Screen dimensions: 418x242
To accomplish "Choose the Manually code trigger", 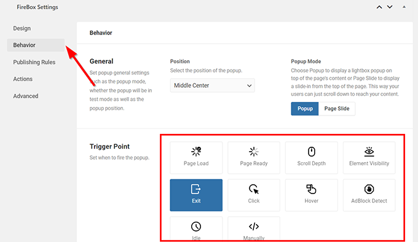I will coord(254,229).
